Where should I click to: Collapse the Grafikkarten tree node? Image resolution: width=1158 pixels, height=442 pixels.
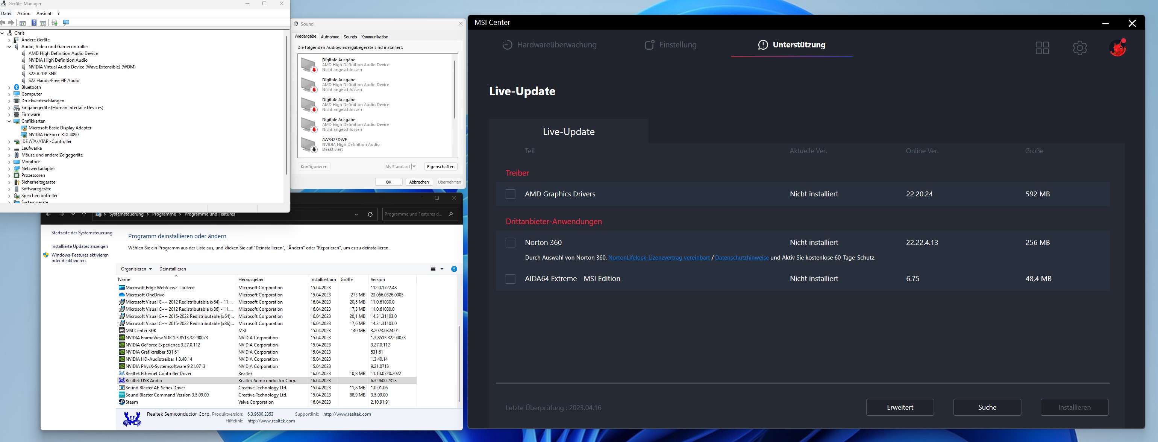click(9, 122)
